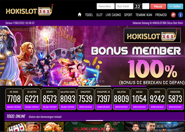Open the HONGKONG 5873 result card

[175, 99]
